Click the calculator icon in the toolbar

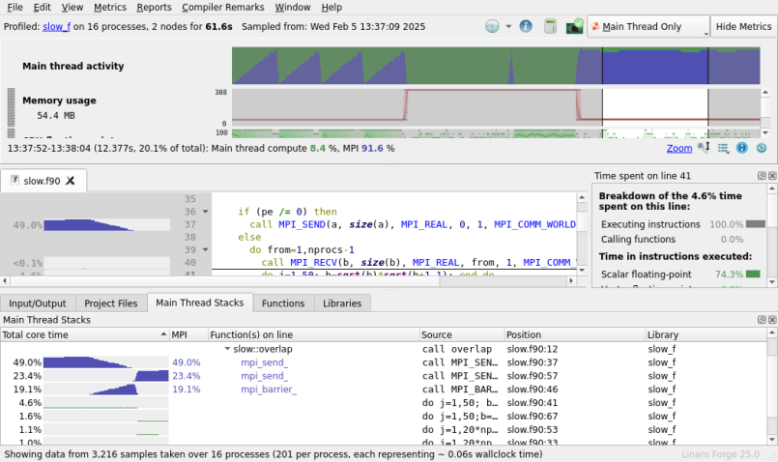(550, 26)
